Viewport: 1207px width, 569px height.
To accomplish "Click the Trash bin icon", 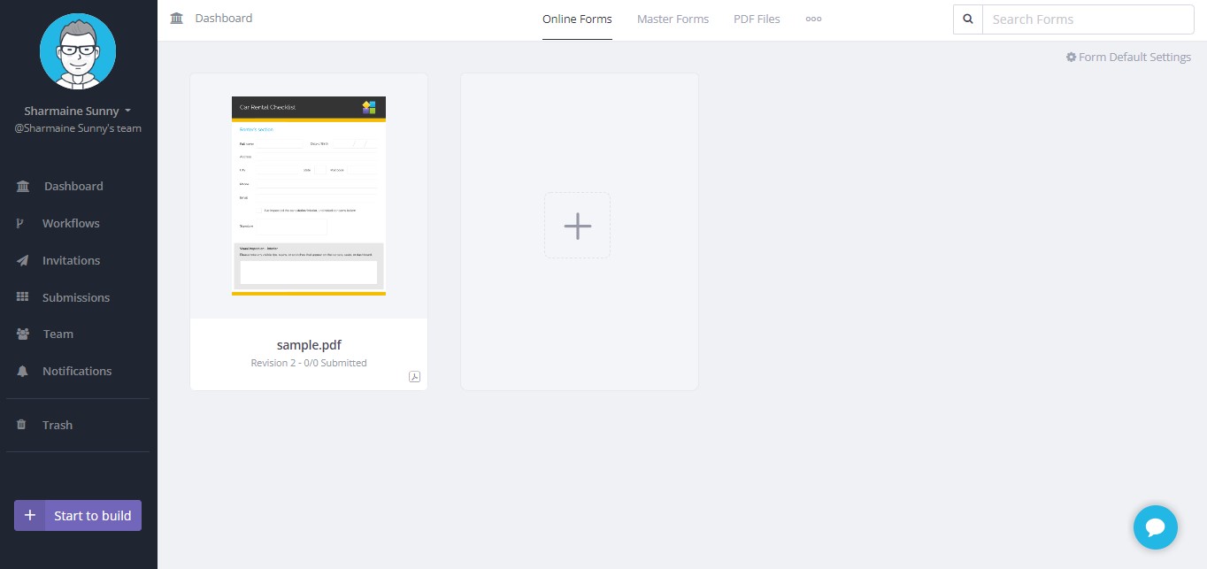I will 22,426.
